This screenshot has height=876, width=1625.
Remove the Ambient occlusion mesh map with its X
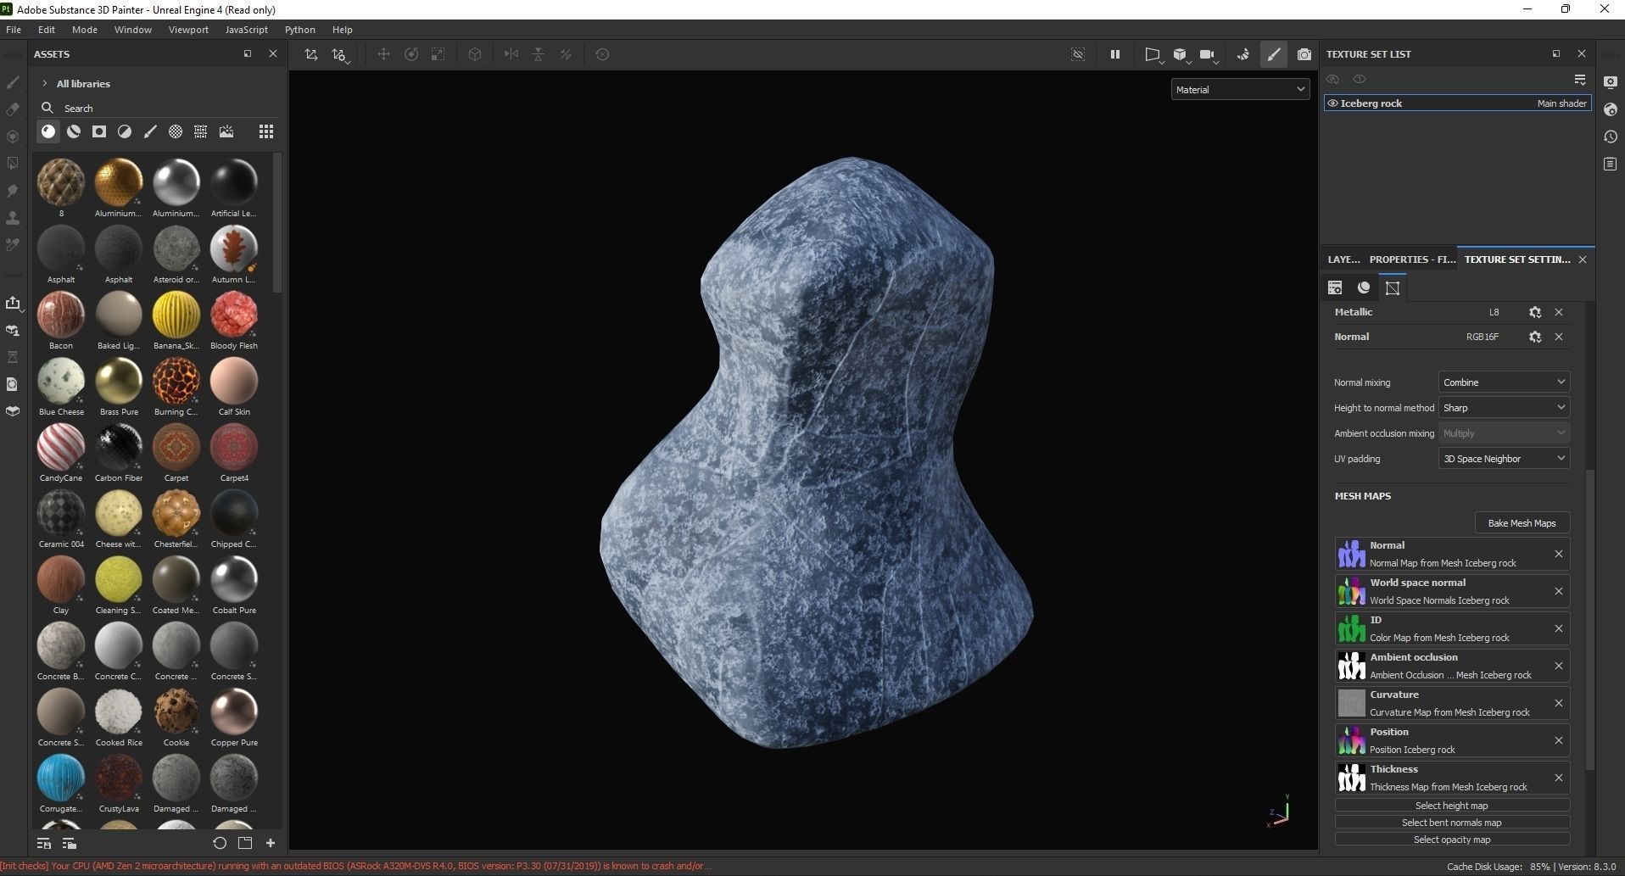point(1559,666)
